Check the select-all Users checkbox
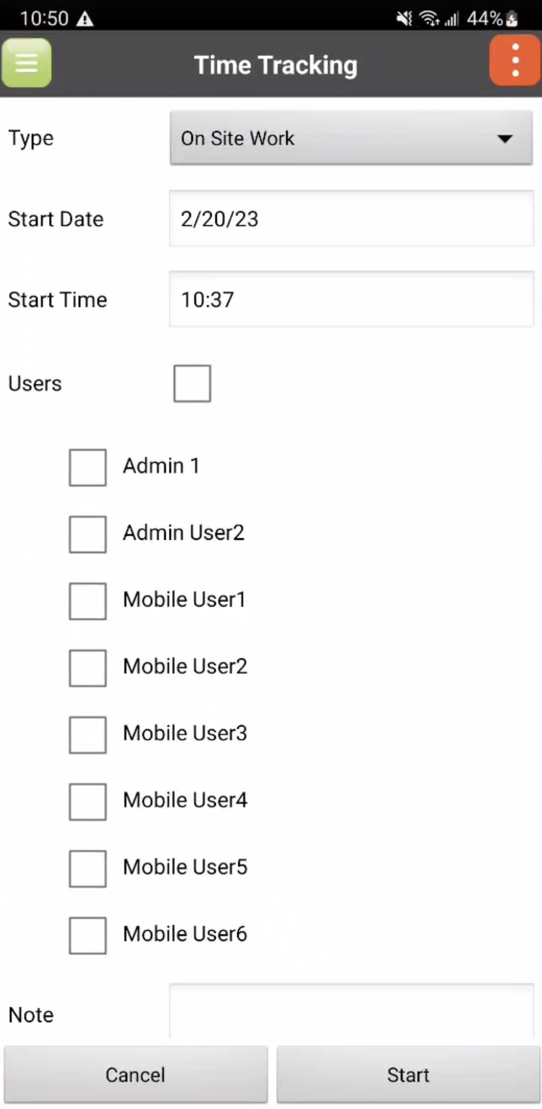Screen dimensions: 542x1109 tap(192, 383)
